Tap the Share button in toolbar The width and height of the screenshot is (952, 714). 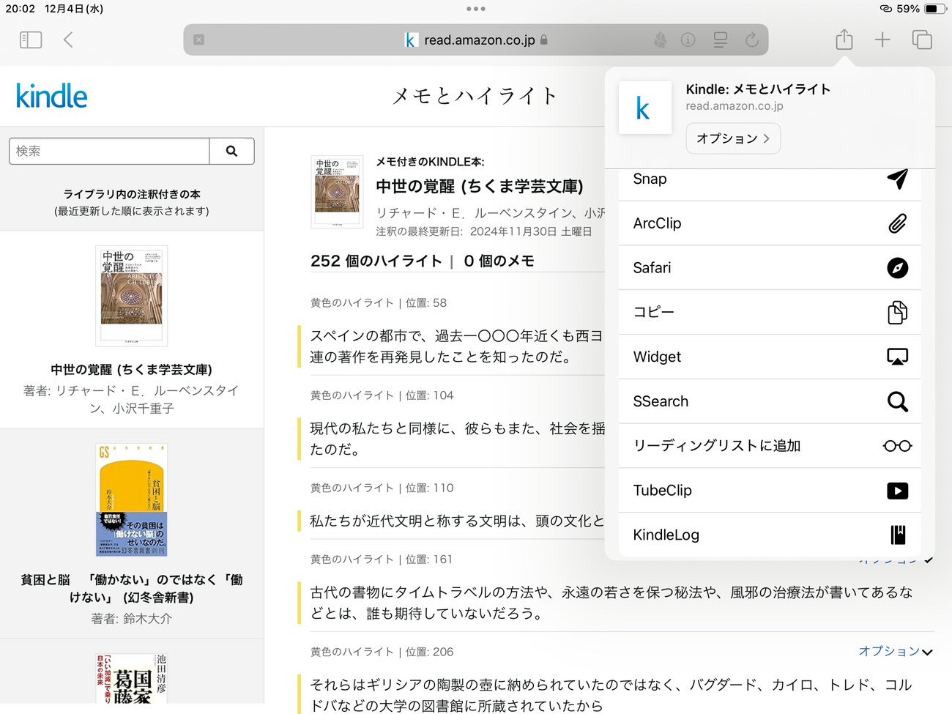pyautogui.click(x=844, y=39)
